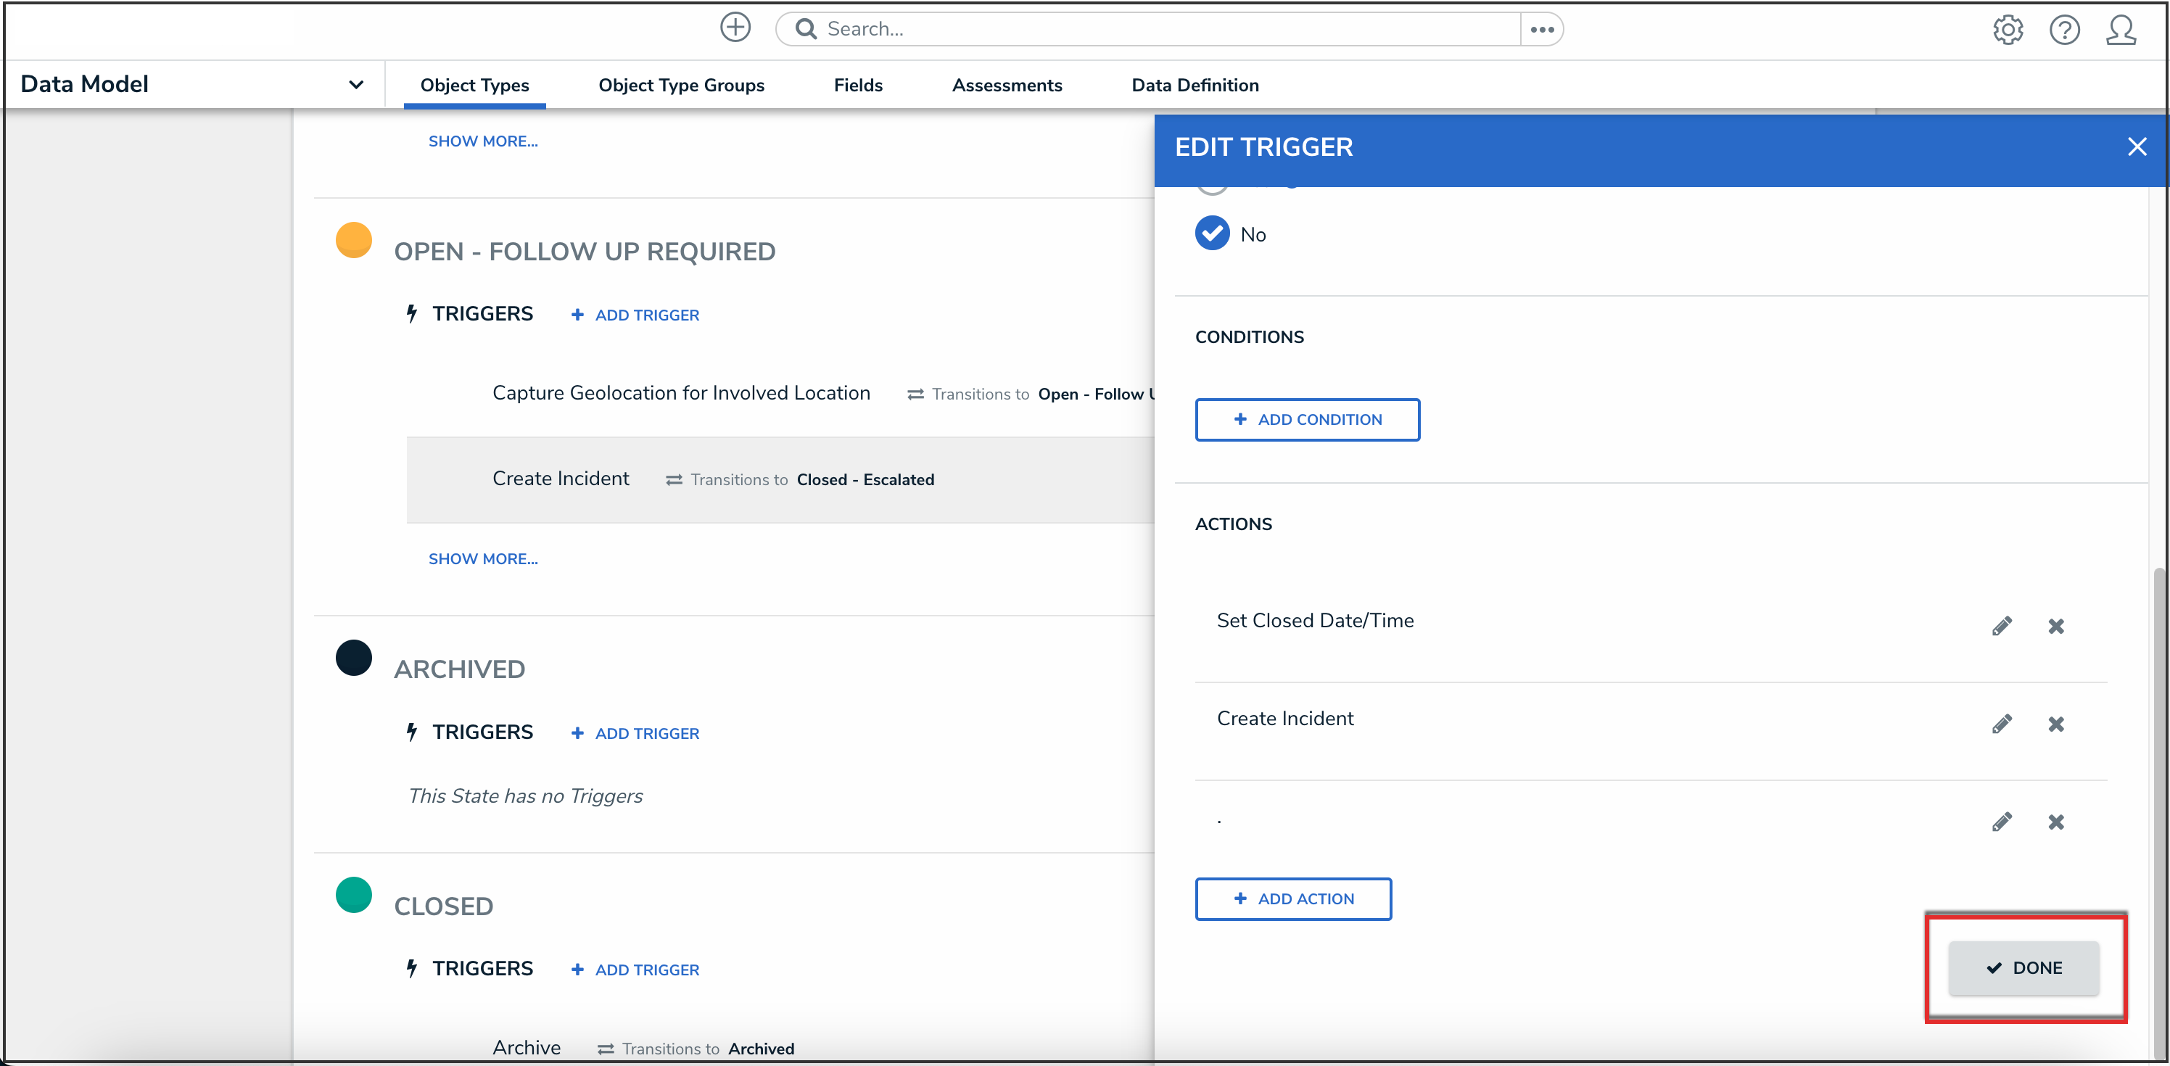Edit the Create Incident action pencil
The image size is (2170, 1066).
tap(2002, 724)
